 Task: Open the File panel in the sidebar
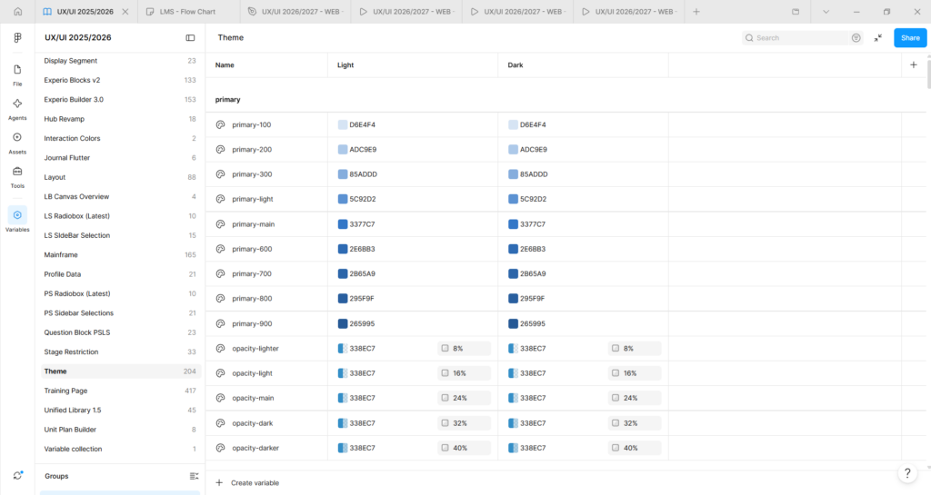(x=17, y=74)
